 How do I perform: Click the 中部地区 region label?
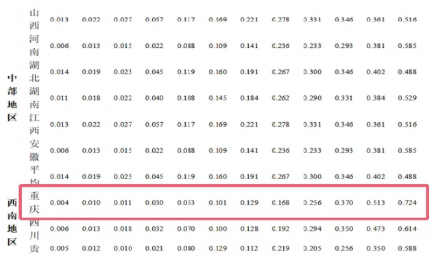pos(12,97)
